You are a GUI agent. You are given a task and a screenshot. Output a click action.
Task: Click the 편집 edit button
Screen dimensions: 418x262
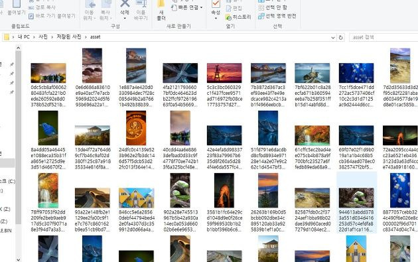click(235, 8)
